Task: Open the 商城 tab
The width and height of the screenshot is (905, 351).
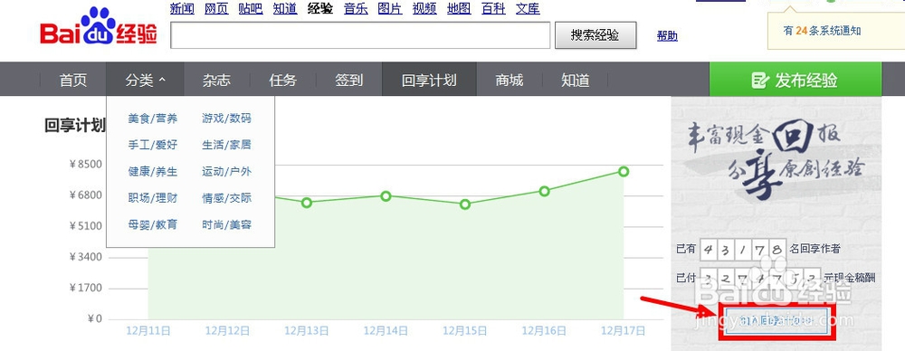Action: tap(510, 80)
